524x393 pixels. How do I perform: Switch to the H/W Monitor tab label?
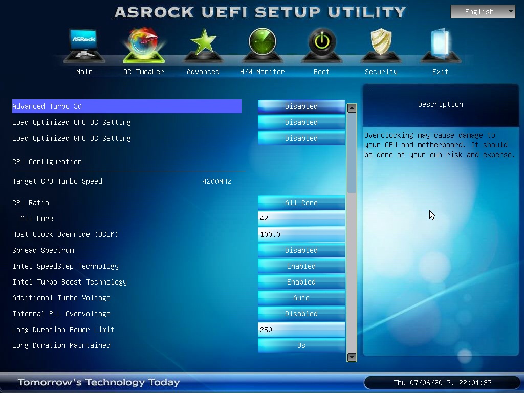[263, 72]
